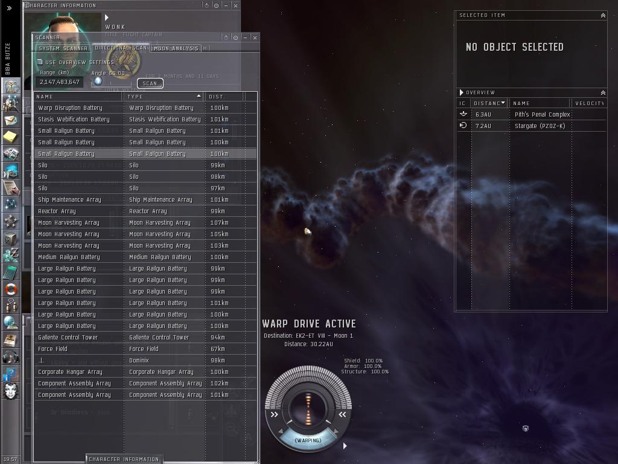618x464 pixels.
Task: Open the Character Sheet from the sidebar
Action: (x=11, y=86)
